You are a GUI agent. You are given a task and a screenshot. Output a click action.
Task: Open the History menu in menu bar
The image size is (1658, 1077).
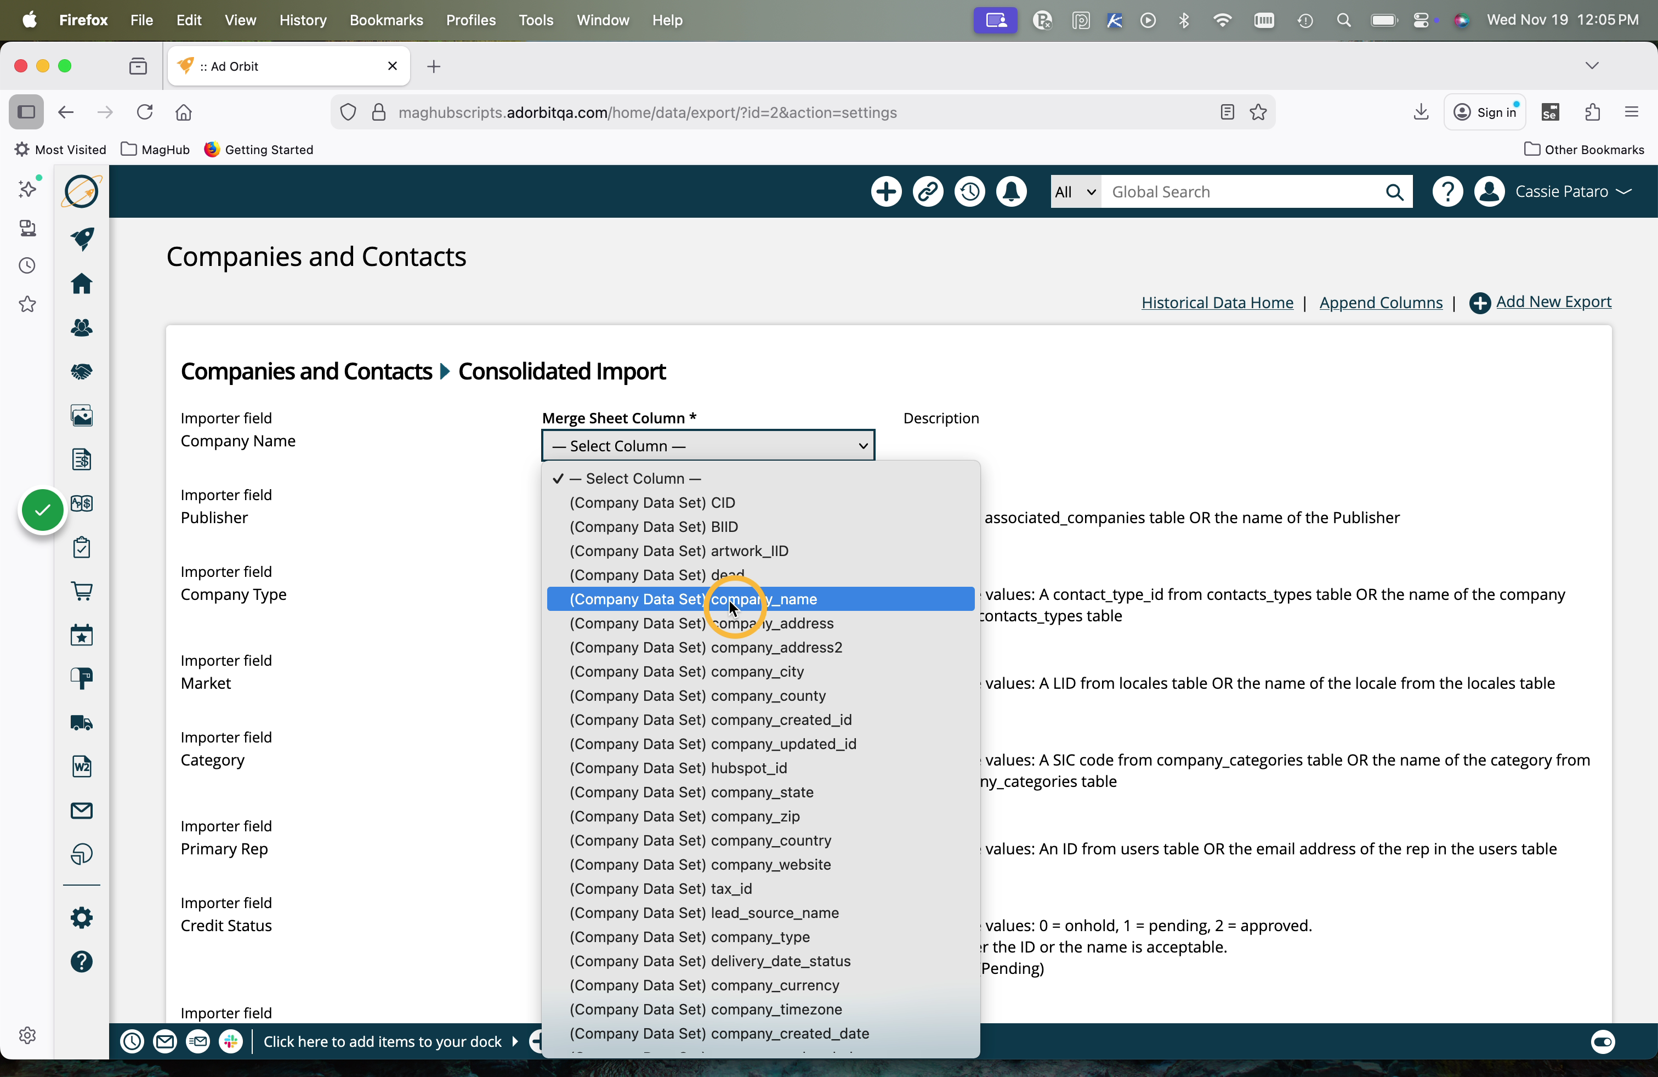point(302,20)
